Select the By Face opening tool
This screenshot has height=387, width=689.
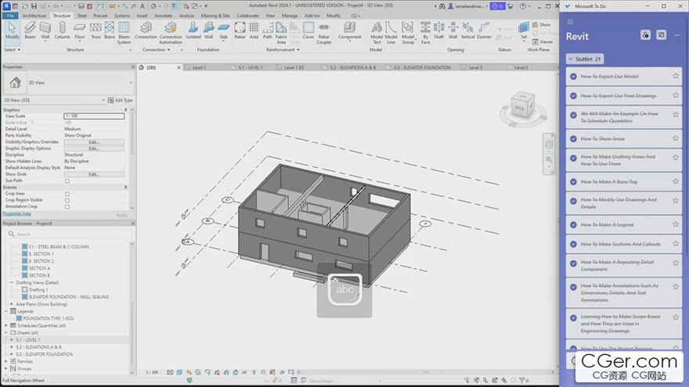coord(425,33)
